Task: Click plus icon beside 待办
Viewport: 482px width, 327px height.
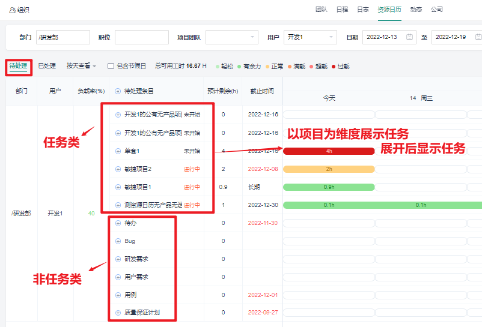Action: click(x=118, y=223)
